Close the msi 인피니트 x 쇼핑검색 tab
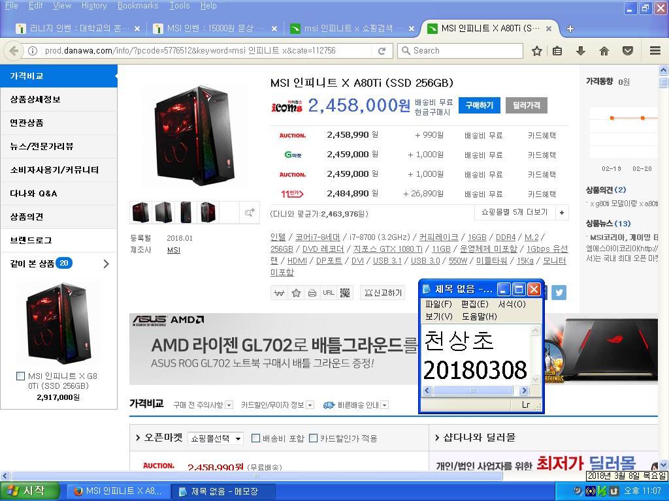The width and height of the screenshot is (669, 501). [x=412, y=29]
